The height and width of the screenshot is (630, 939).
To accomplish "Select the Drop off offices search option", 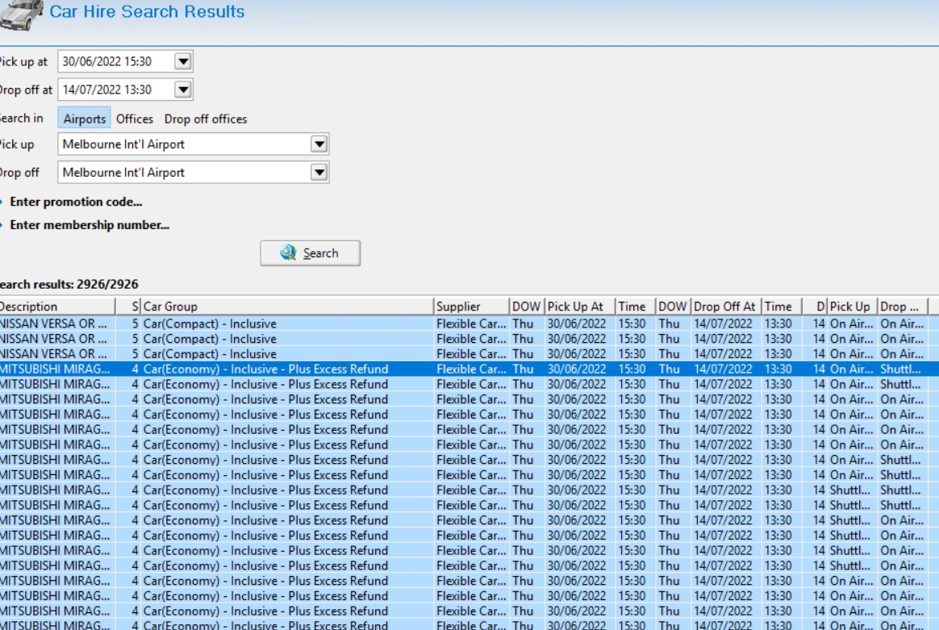I will (206, 119).
